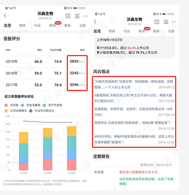Open article '大股东的提款机' dated 2019-08-12

tap(134, 84)
